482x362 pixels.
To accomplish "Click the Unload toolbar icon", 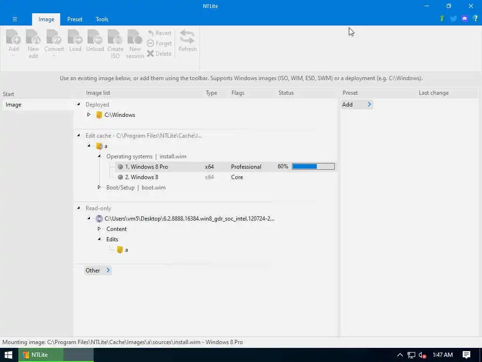I will click(95, 37).
